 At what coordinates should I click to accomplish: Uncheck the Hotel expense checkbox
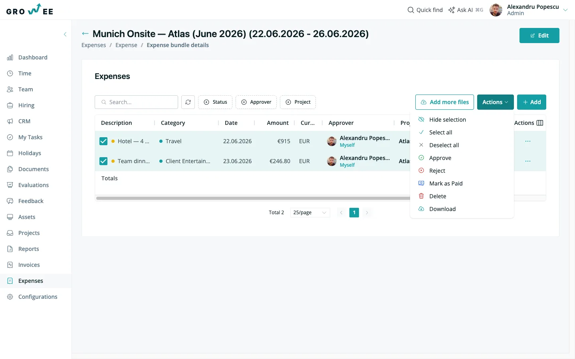pyautogui.click(x=103, y=141)
